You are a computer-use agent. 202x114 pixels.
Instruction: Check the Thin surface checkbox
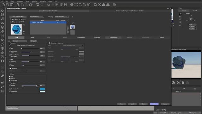point(9,80)
